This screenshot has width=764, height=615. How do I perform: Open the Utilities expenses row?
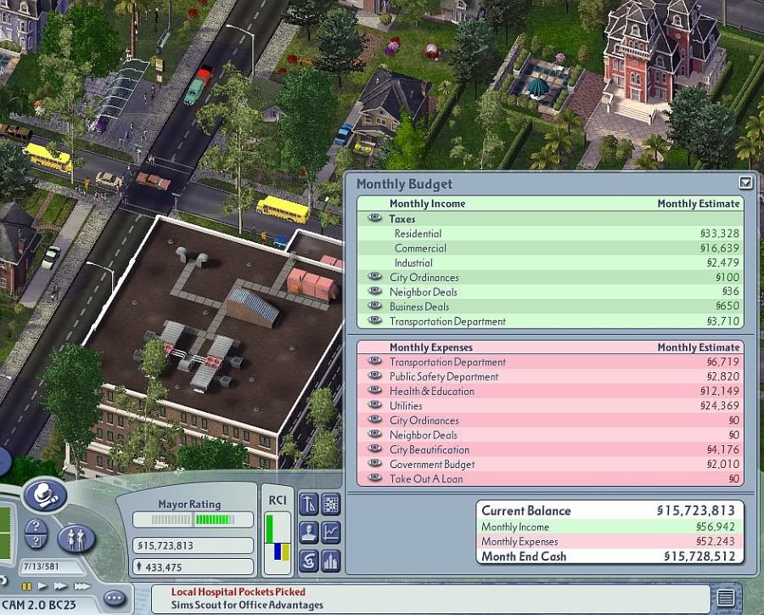pyautogui.click(x=551, y=405)
